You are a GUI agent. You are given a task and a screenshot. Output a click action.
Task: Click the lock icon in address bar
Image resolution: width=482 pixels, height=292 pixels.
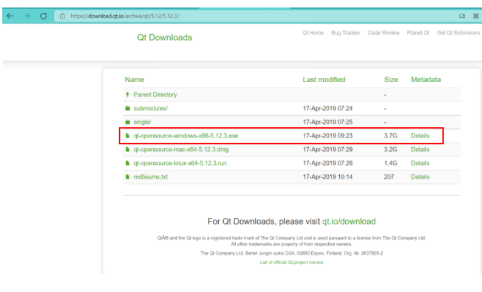(x=63, y=16)
